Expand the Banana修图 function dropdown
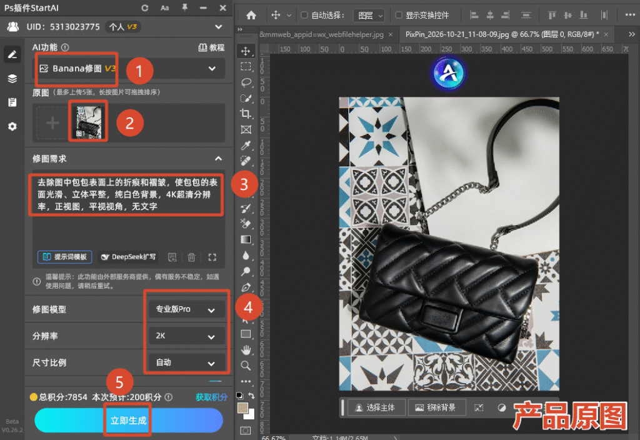Screen dimensions: 640x440 (129, 69)
